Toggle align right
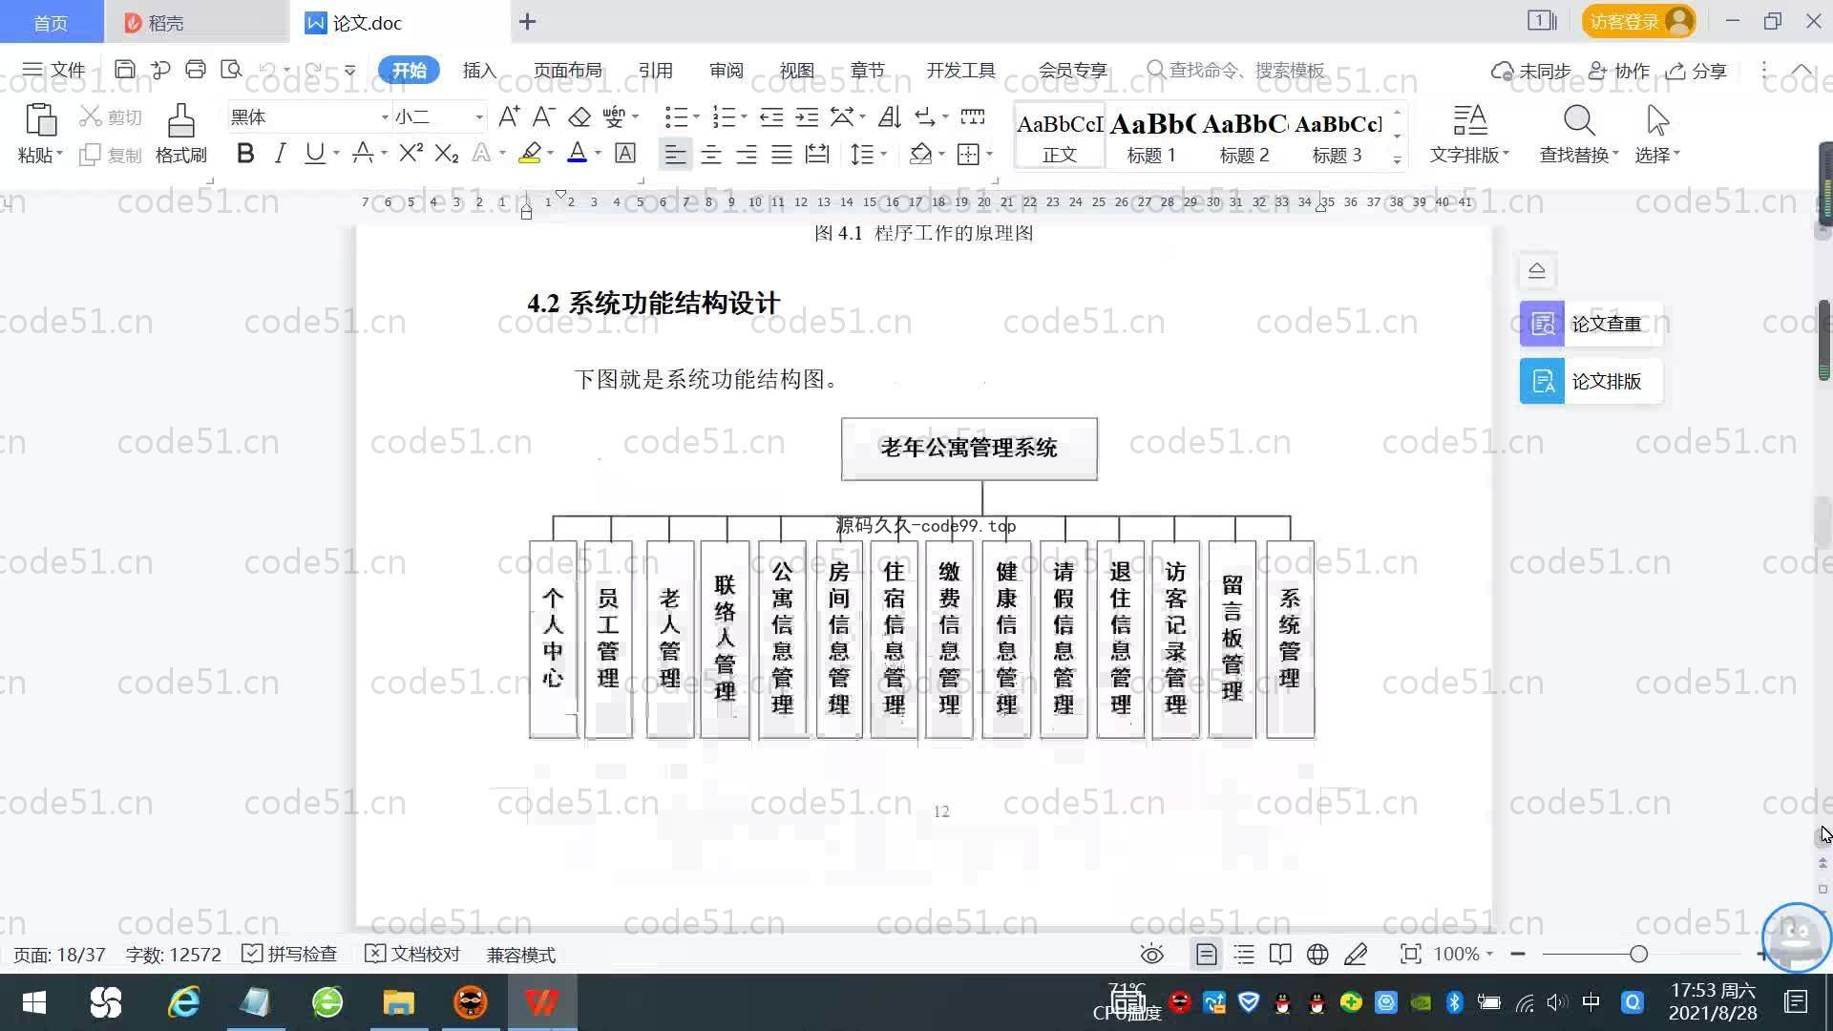The image size is (1833, 1031). [x=747, y=154]
